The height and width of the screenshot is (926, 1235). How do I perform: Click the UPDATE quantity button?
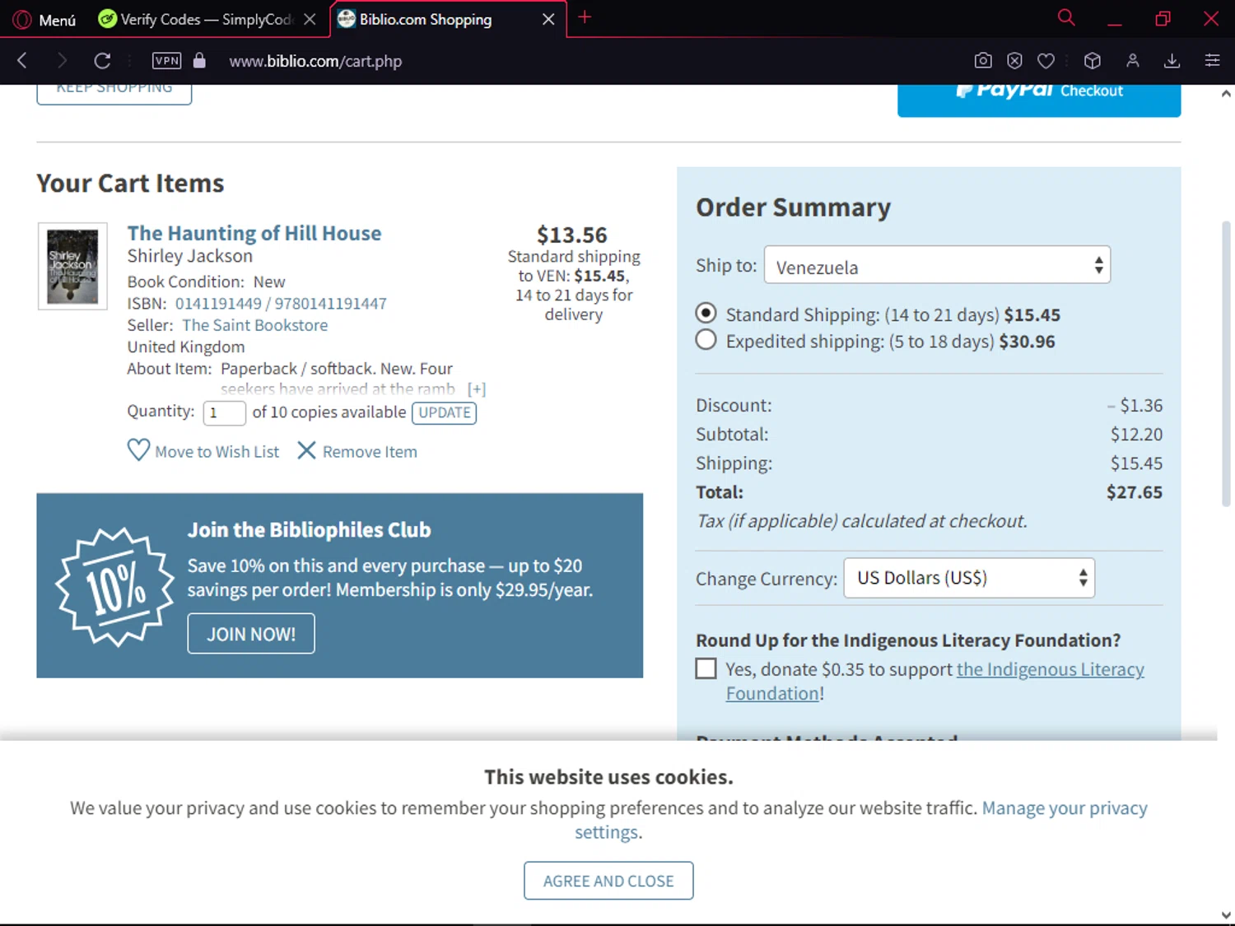[x=445, y=412]
